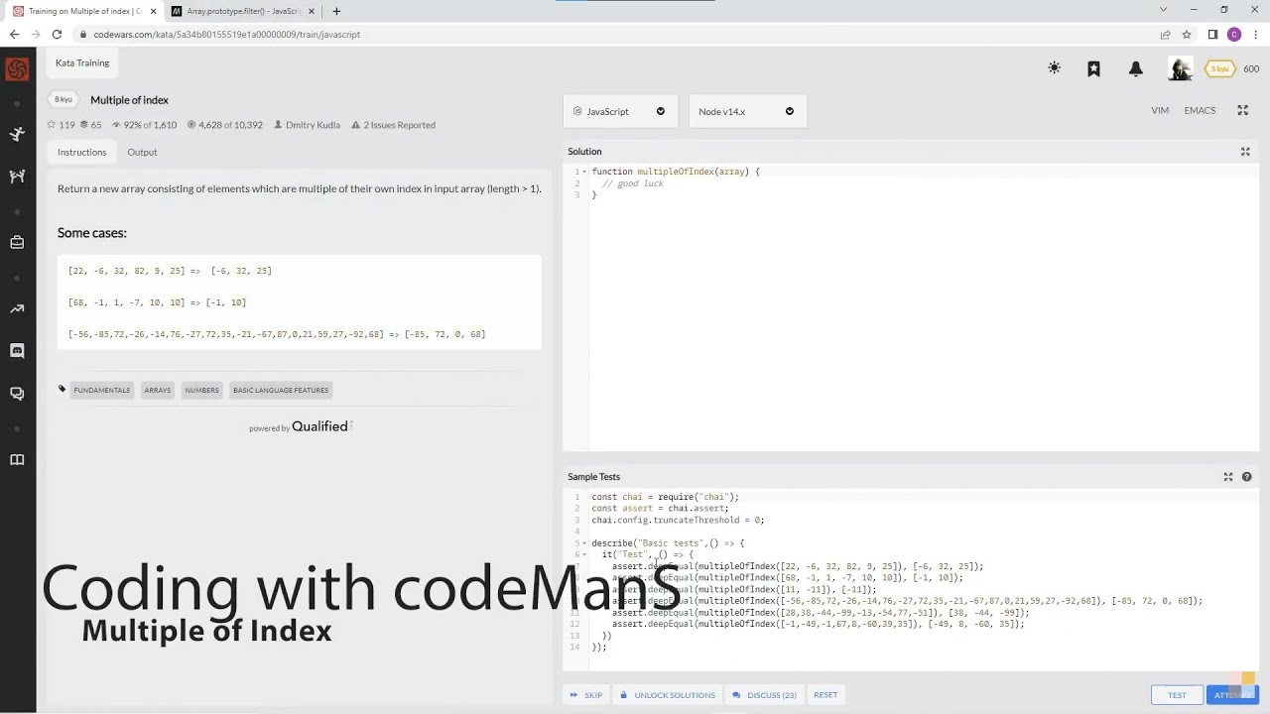Click the TEST button
Screen dimensions: 1270x714
(x=1177, y=695)
